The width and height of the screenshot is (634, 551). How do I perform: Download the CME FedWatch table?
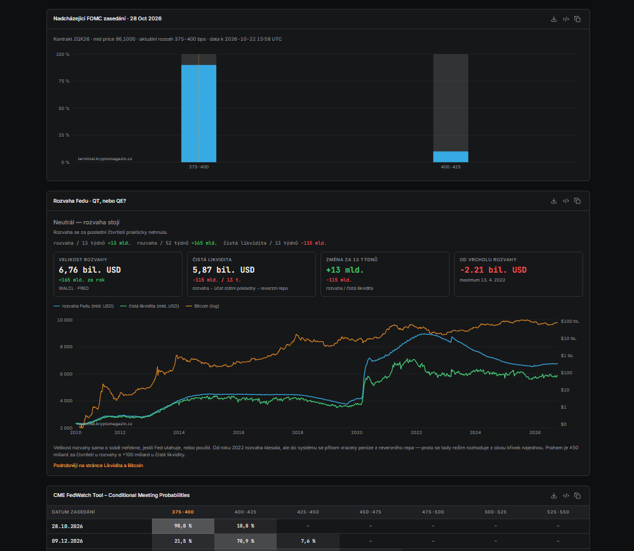554,496
